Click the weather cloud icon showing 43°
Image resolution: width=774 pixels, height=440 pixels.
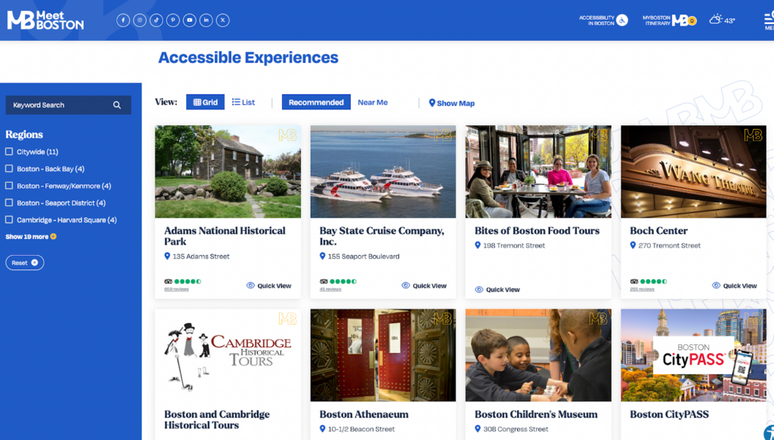tap(715, 20)
